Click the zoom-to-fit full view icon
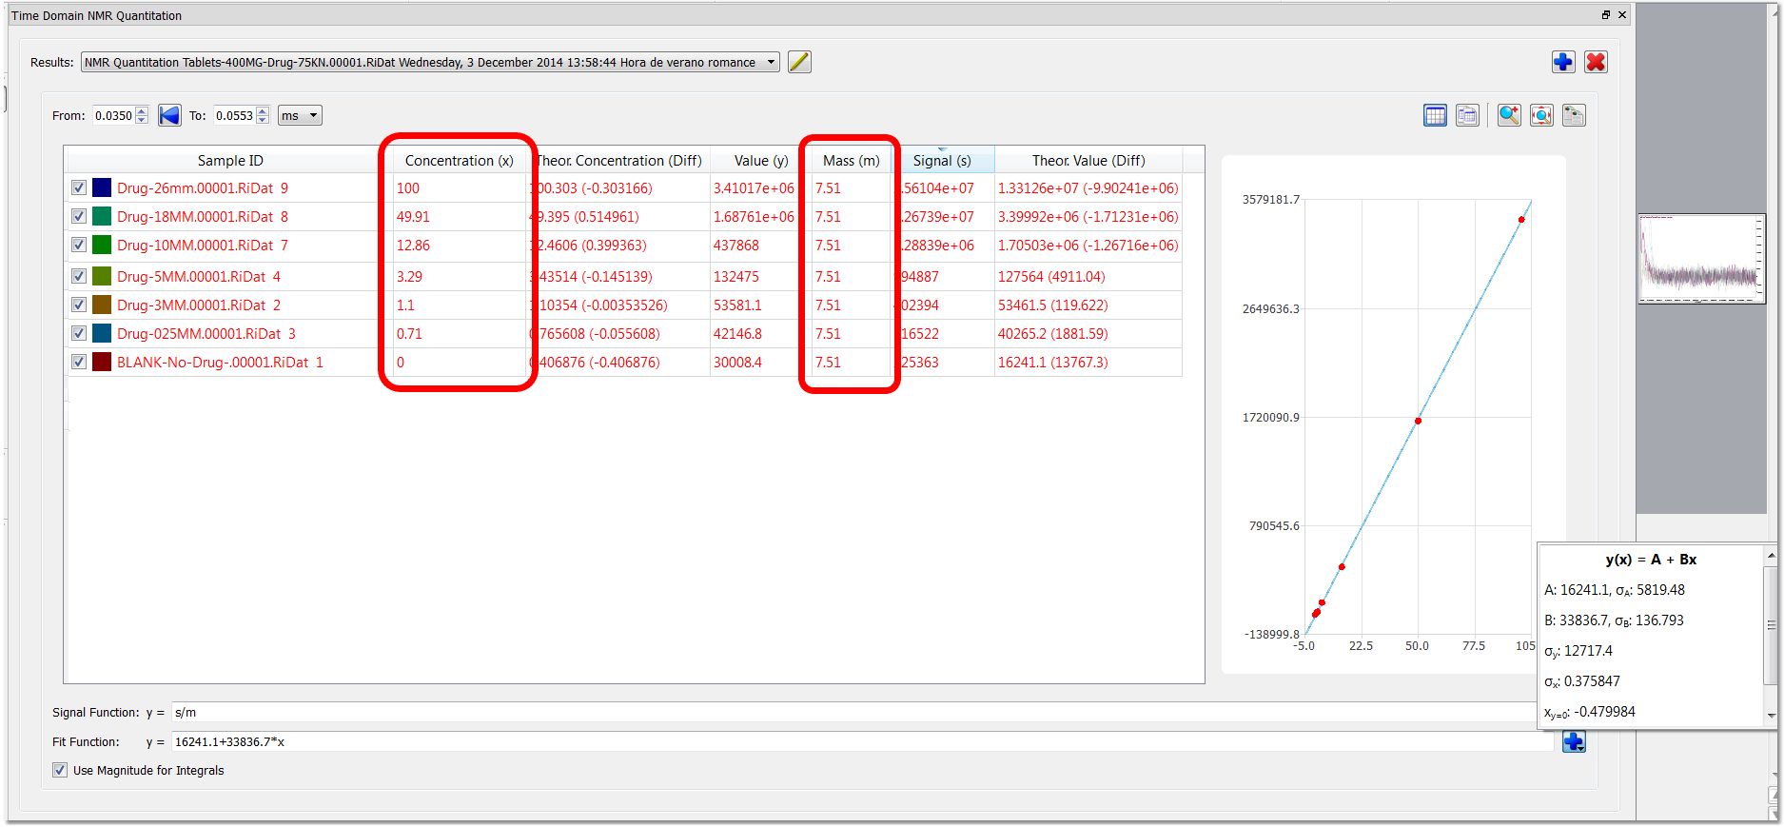 click(1541, 115)
